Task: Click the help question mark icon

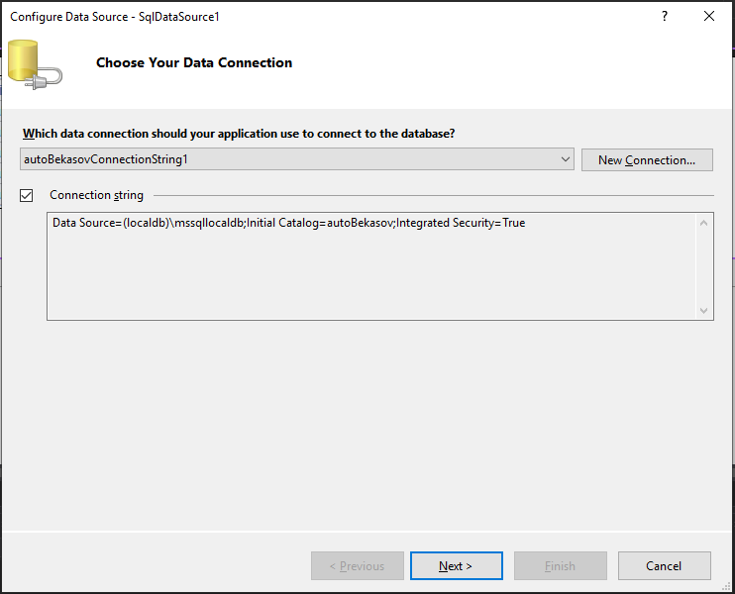Action: click(665, 17)
